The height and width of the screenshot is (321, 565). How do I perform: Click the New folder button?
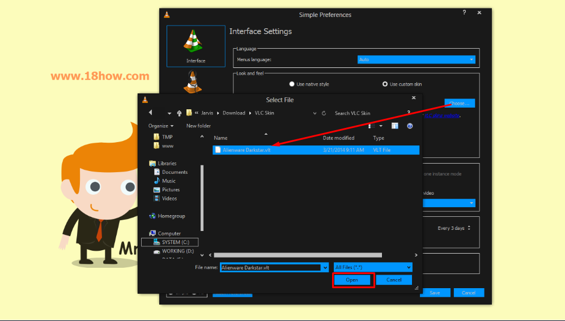click(x=198, y=126)
